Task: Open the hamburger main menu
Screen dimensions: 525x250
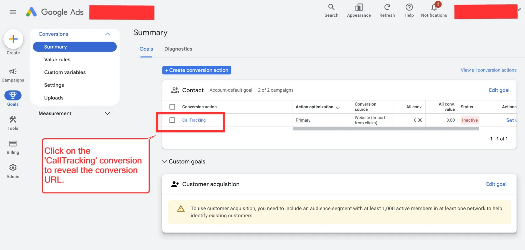Action: [13, 12]
